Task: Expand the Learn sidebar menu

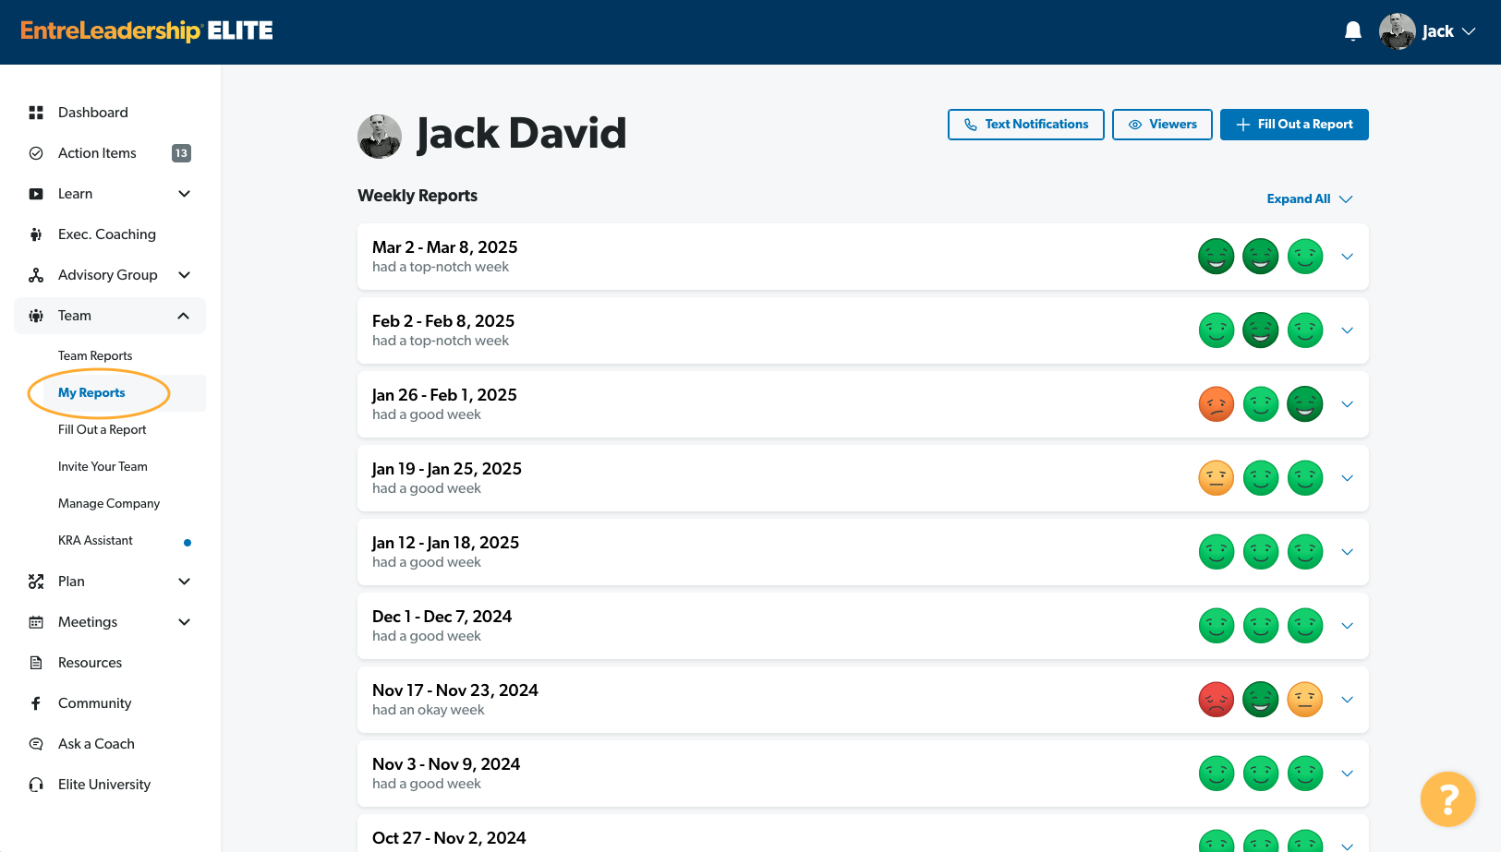Action: tap(184, 194)
